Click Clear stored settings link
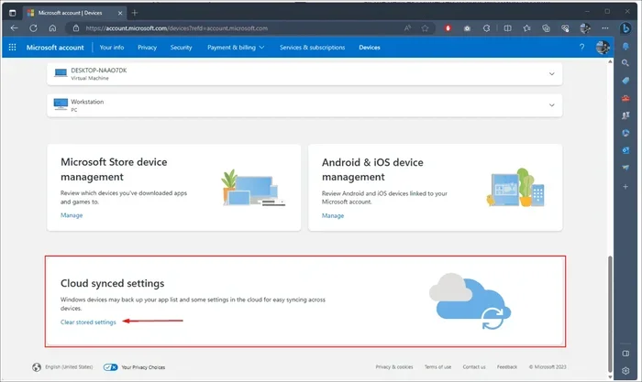Image resolution: width=642 pixels, height=382 pixels. (88, 322)
